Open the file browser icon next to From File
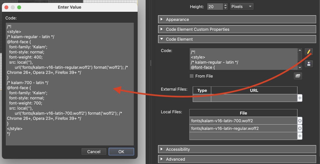 point(298,76)
